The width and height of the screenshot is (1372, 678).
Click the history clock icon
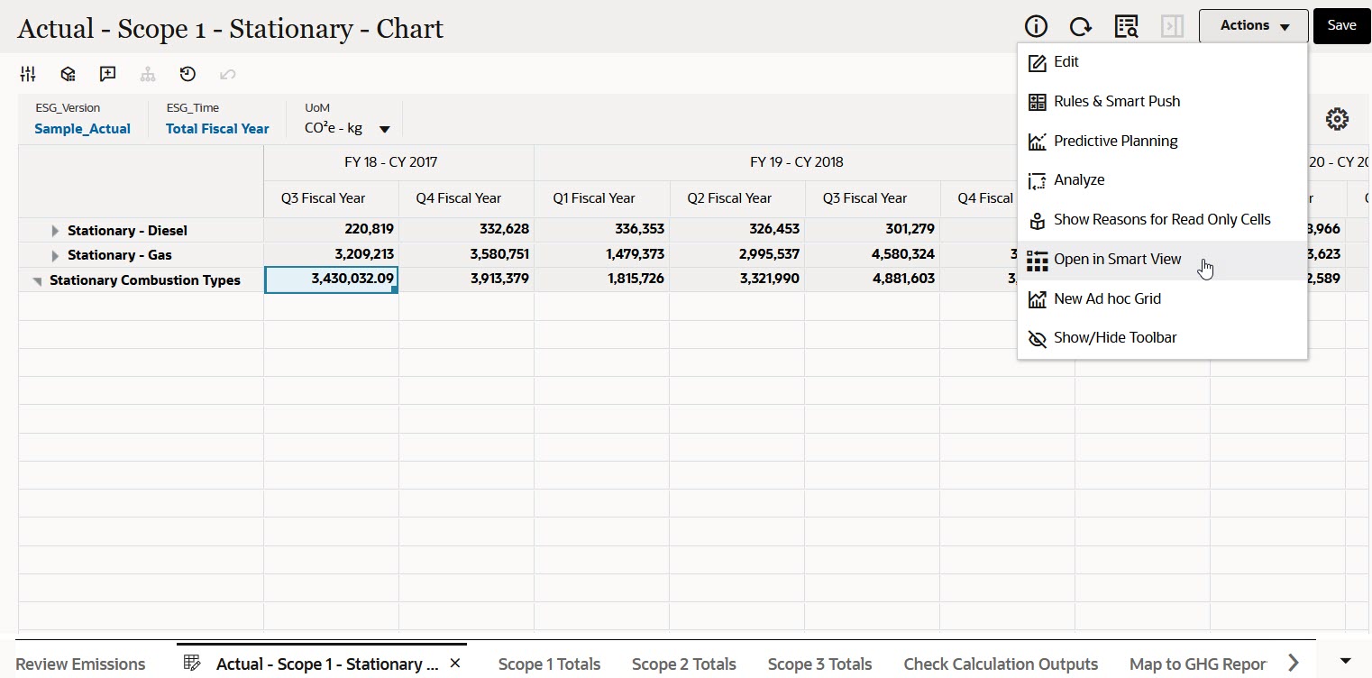click(x=188, y=74)
